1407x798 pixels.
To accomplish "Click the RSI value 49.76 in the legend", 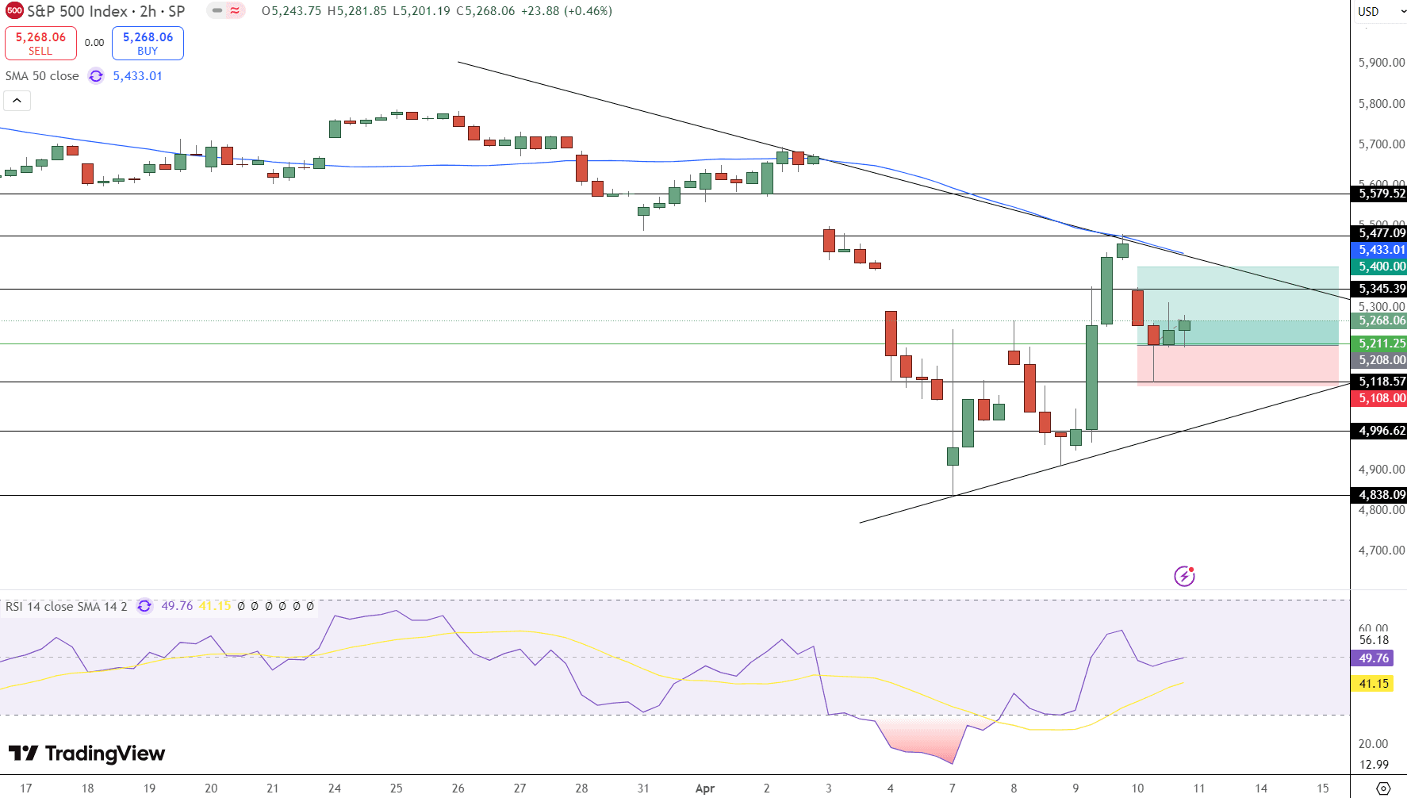I will coord(177,606).
